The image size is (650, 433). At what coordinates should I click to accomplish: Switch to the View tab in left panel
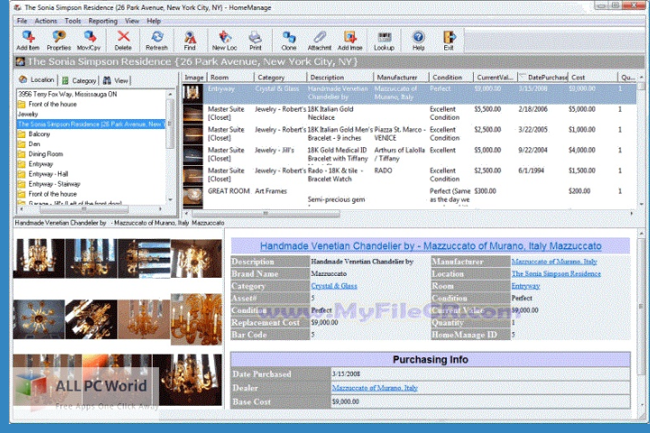116,80
